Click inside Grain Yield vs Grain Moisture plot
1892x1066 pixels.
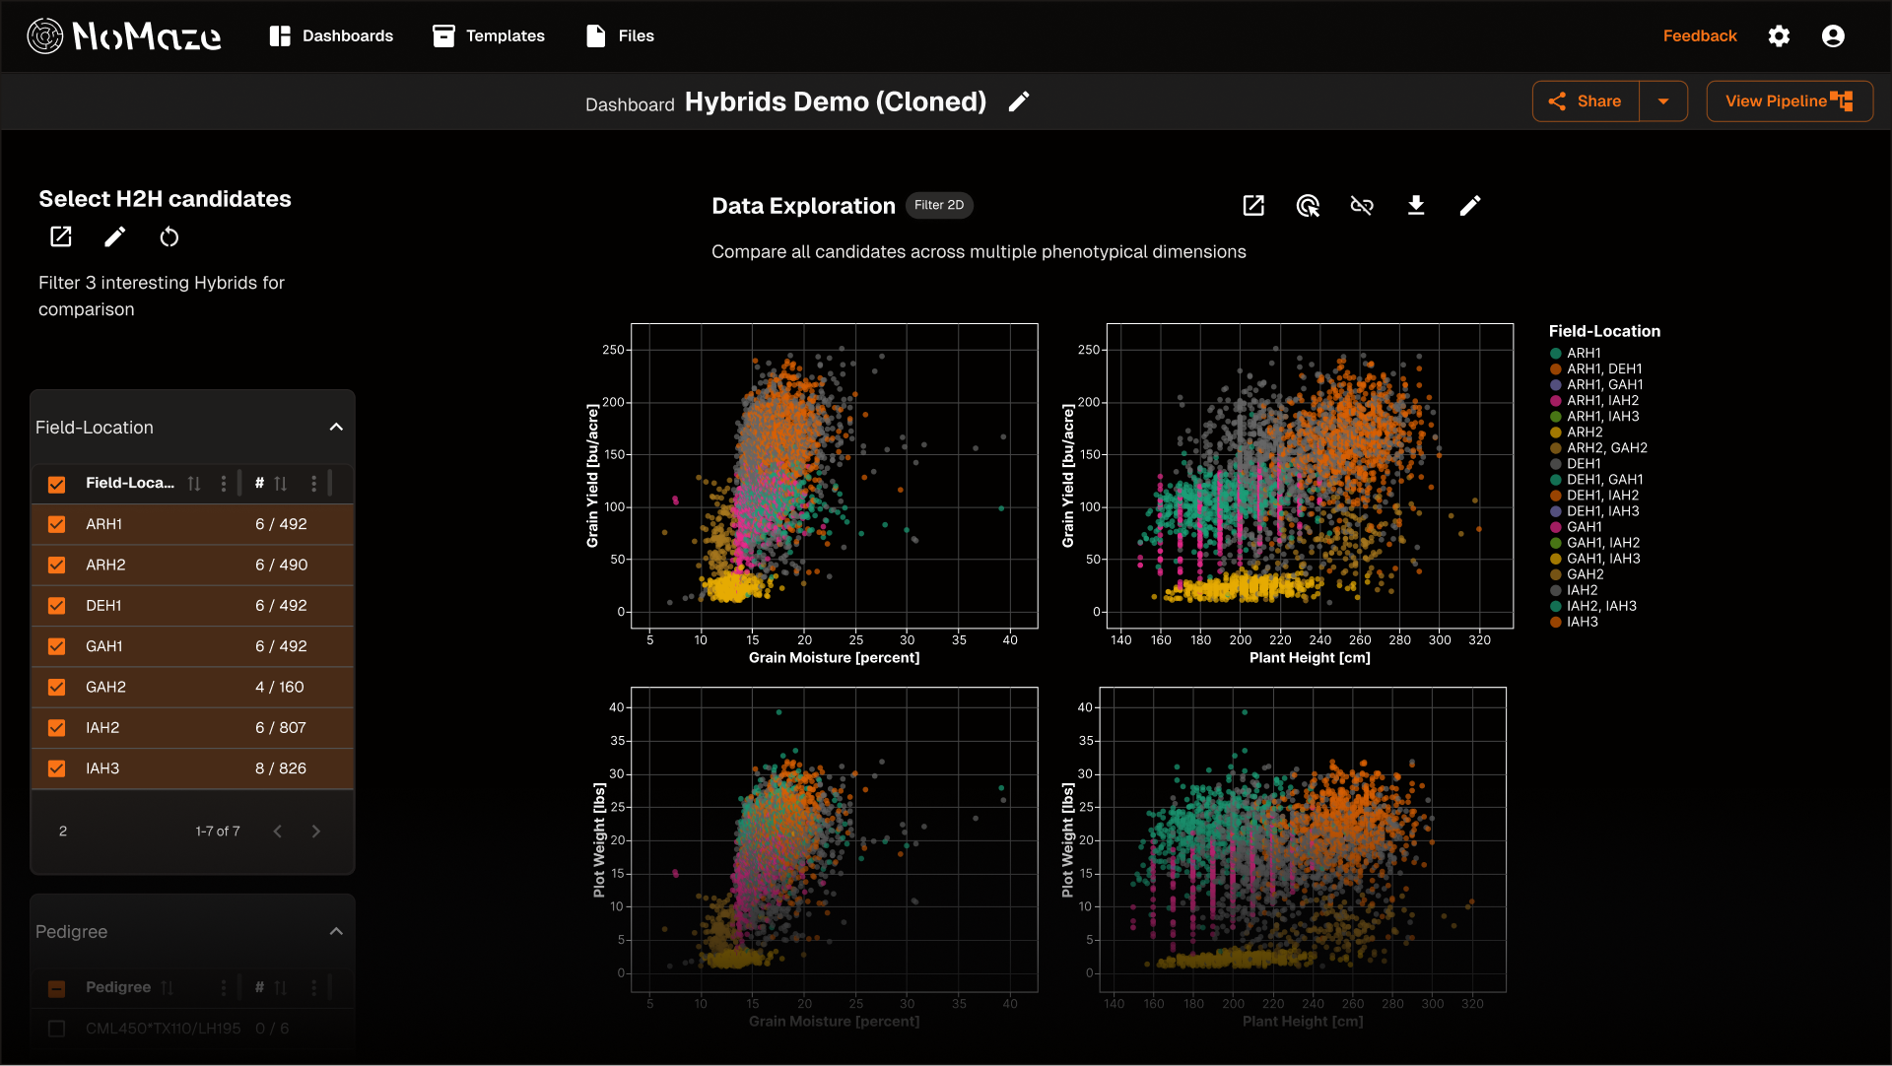834,476
